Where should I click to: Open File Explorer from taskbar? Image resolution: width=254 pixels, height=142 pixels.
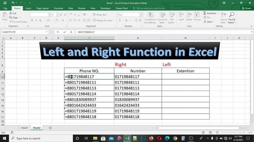pyautogui.click(x=95, y=138)
